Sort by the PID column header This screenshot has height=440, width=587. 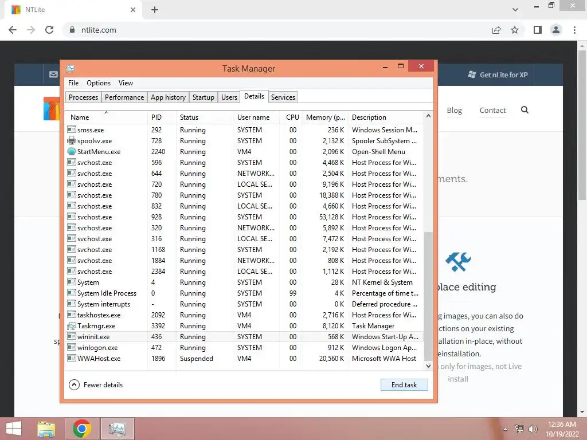pyautogui.click(x=162, y=117)
